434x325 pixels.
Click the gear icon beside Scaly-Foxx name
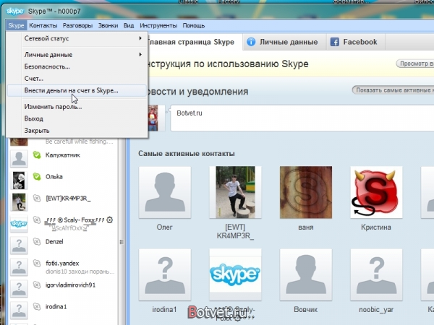pos(110,220)
